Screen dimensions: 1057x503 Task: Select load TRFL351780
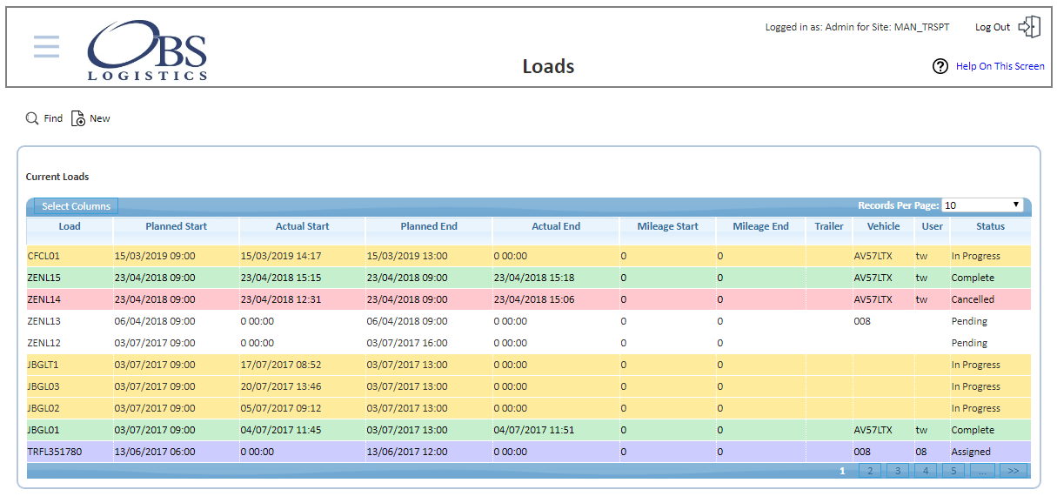55,452
